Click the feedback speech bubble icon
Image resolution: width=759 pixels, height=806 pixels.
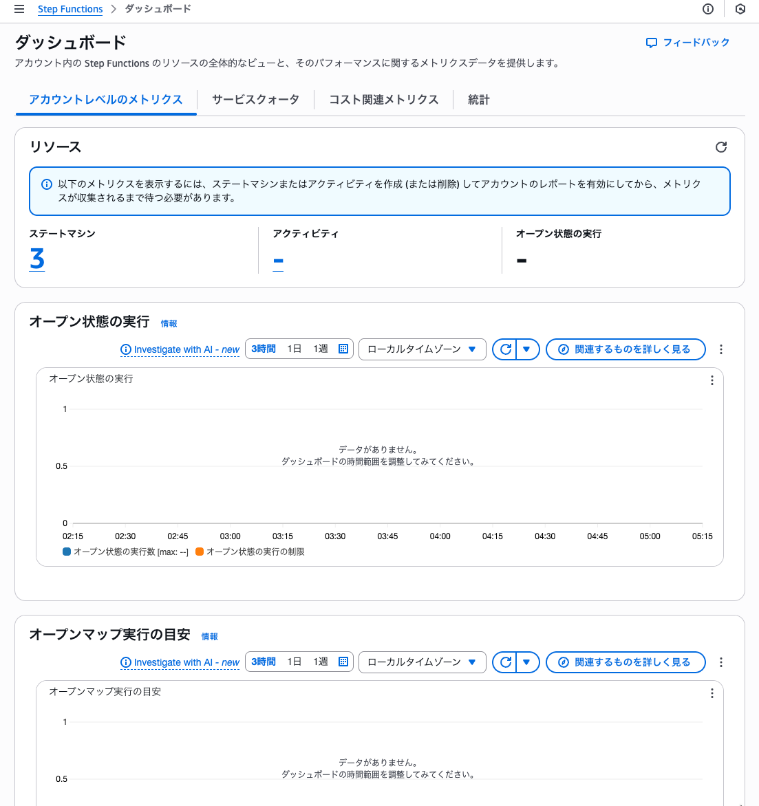click(x=651, y=42)
